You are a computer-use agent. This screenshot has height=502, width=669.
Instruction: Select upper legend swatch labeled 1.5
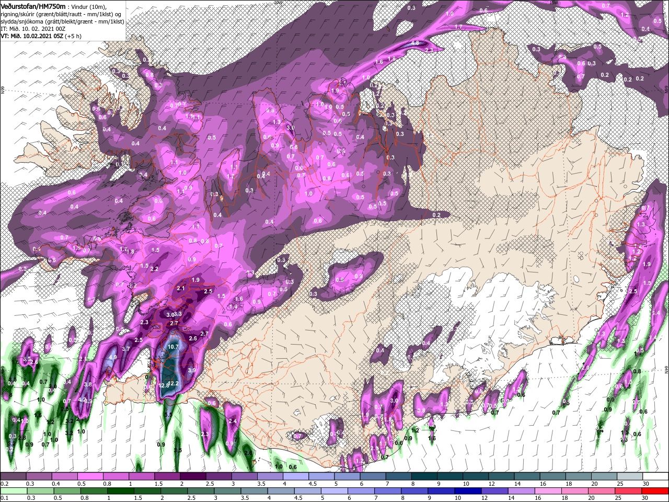[x=167, y=476]
